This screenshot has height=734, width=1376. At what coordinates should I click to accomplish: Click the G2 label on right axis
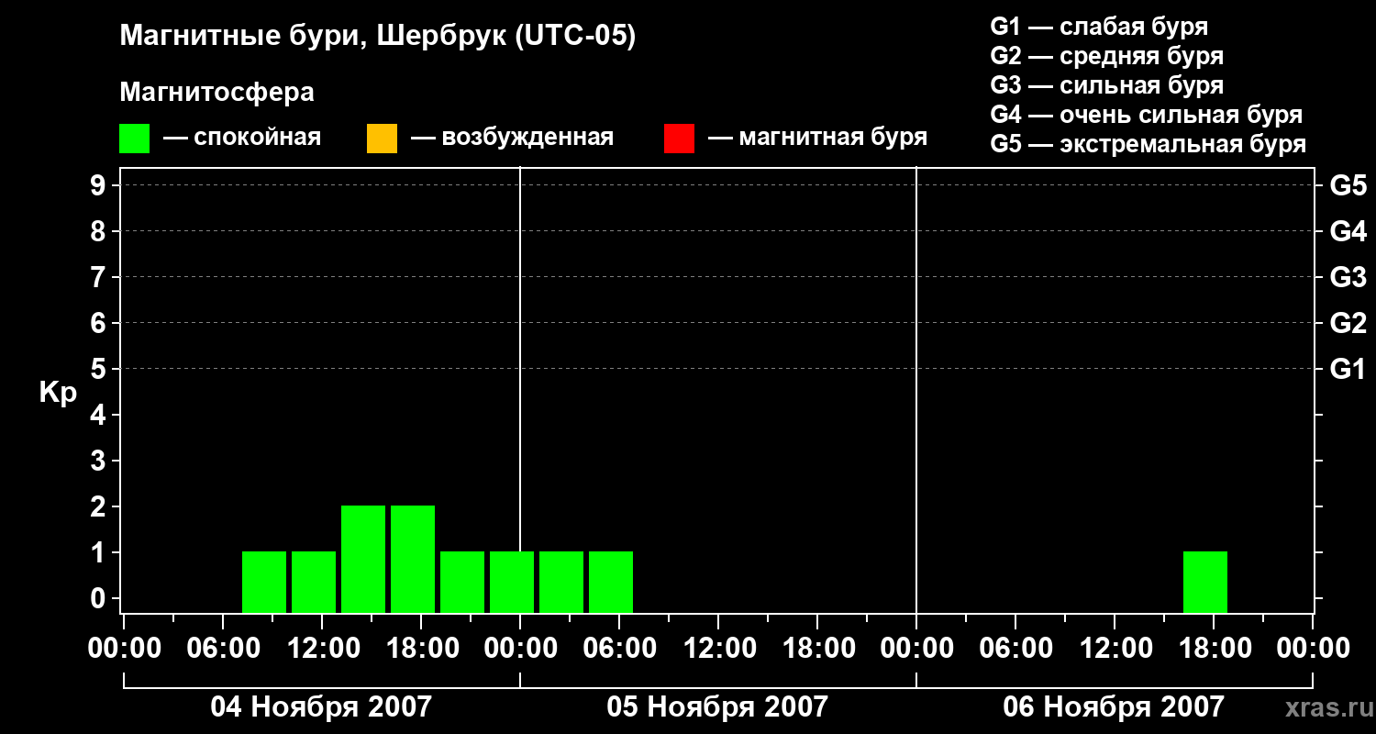[x=1348, y=323]
